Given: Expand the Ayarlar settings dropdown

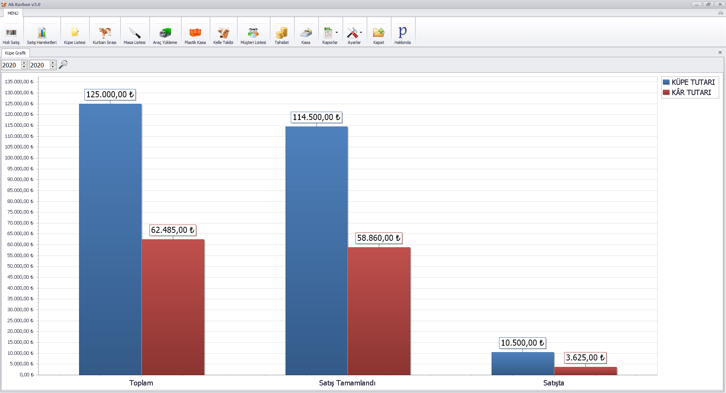Looking at the screenshot, I should pyautogui.click(x=361, y=33).
